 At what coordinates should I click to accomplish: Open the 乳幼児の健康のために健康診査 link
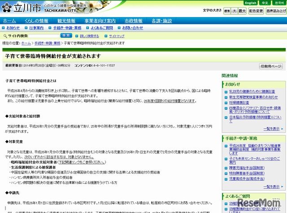[252, 92]
